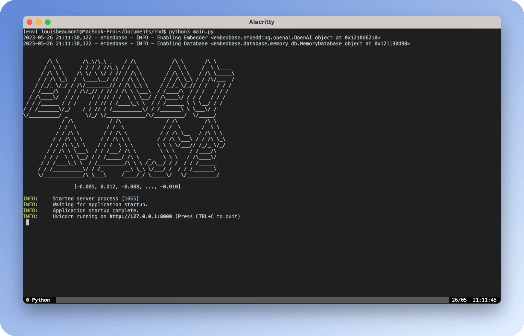Viewport: 524px width, 336px height.
Task: Click the 'Enabling Embedder' log line
Action: [202, 38]
